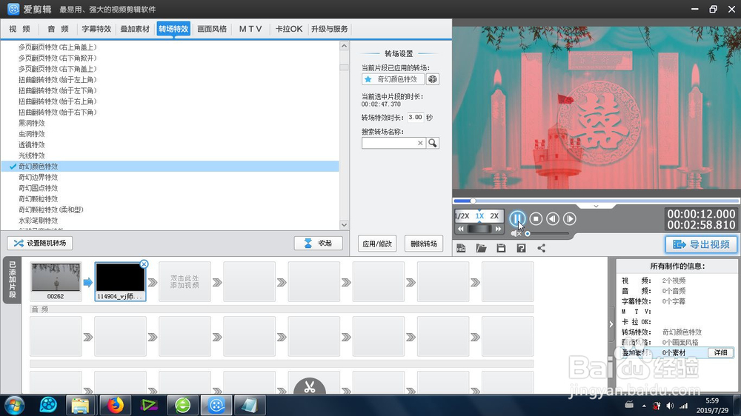Image resolution: width=741 pixels, height=416 pixels.
Task: Select the 转场特效 tab
Action: 173,29
